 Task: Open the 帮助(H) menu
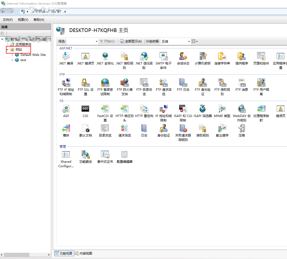point(39,20)
